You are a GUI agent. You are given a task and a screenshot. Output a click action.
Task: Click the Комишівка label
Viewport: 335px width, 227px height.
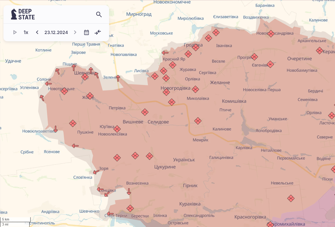point(234,101)
